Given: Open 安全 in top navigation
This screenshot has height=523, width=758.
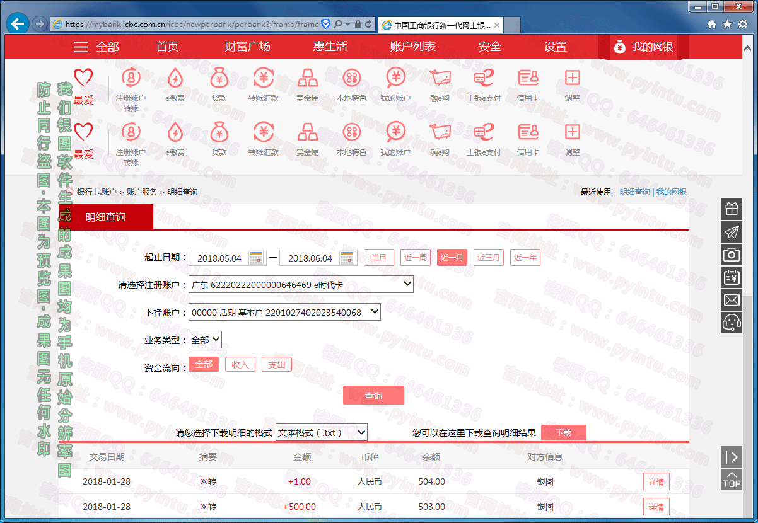Looking at the screenshot, I should click(490, 47).
